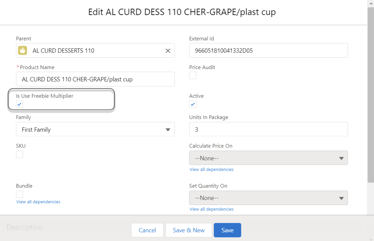
Task: View all dependencies under Calculate Price On
Action: (x=211, y=170)
